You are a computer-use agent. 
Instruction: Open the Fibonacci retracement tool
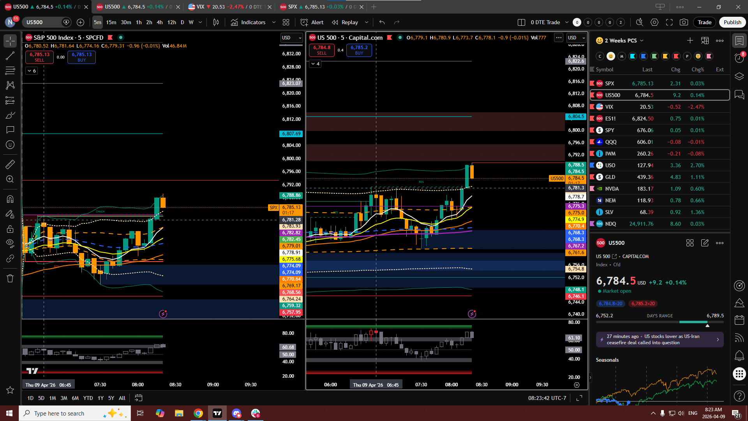(x=10, y=71)
